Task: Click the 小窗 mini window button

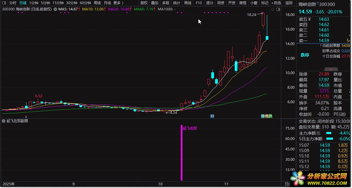Action: pyautogui.click(x=254, y=3)
